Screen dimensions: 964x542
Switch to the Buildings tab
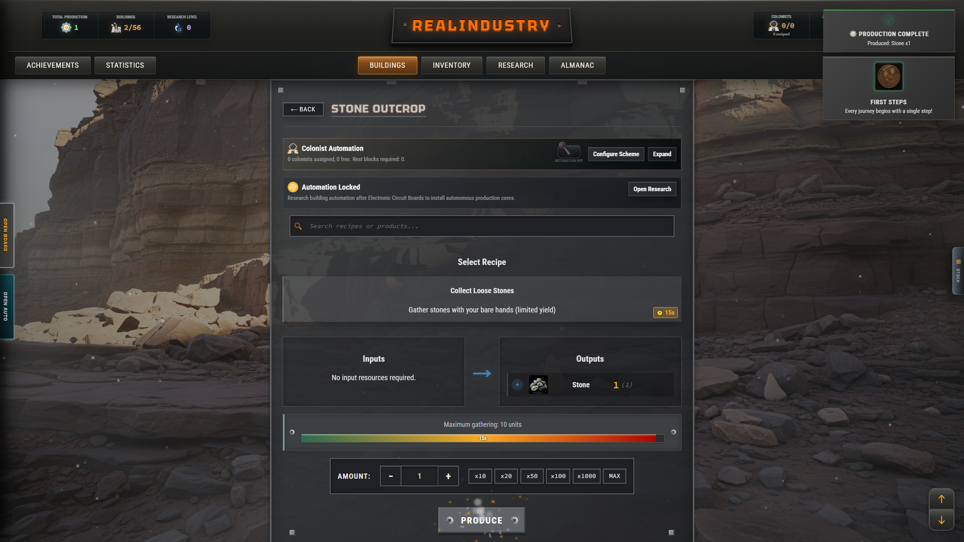pos(387,65)
